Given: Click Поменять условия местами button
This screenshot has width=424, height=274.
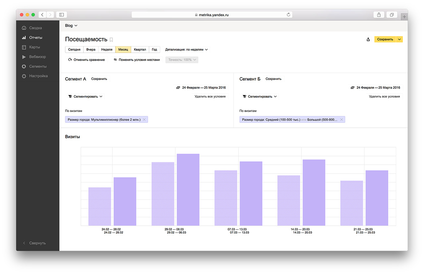Looking at the screenshot, I should (136, 60).
